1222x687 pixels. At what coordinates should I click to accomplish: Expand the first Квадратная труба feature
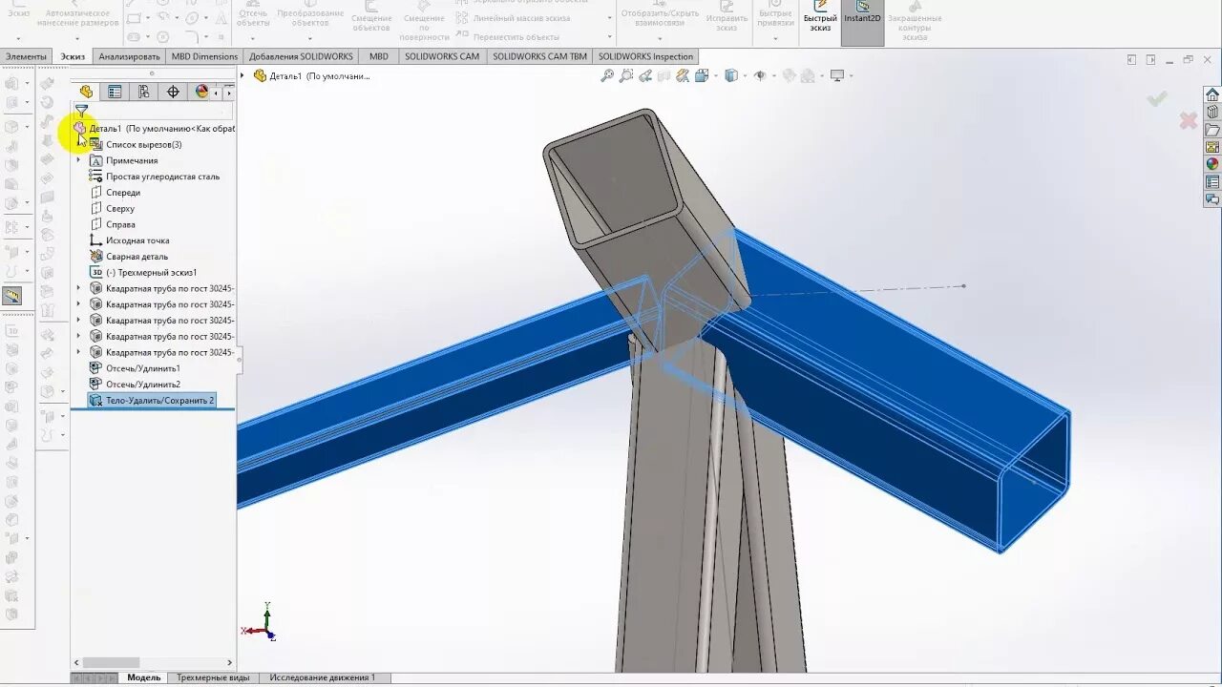(x=79, y=288)
